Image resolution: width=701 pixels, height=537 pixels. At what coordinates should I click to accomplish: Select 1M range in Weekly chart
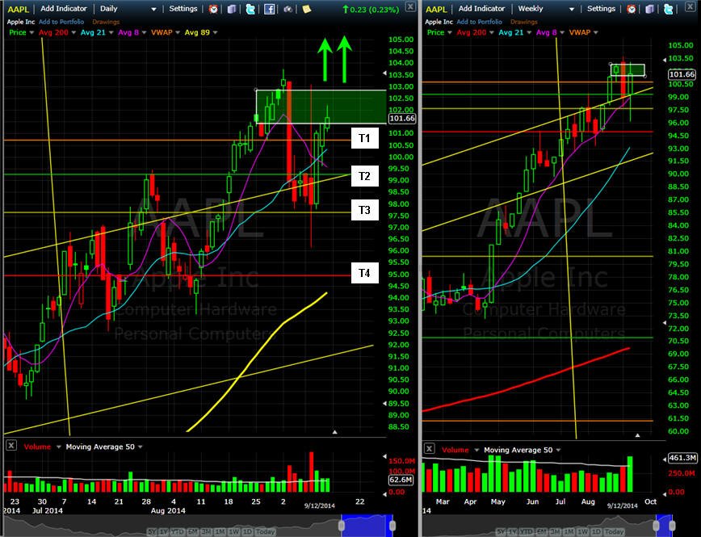[x=569, y=532]
